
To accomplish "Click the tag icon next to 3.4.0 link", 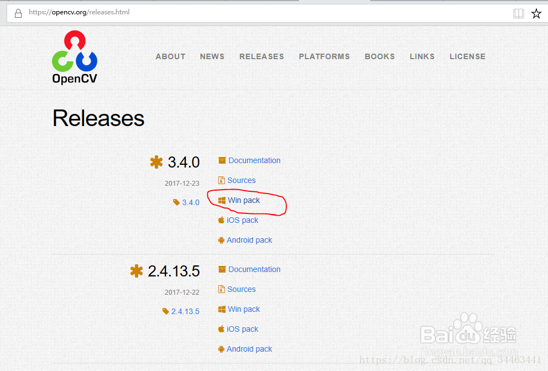I will [176, 202].
